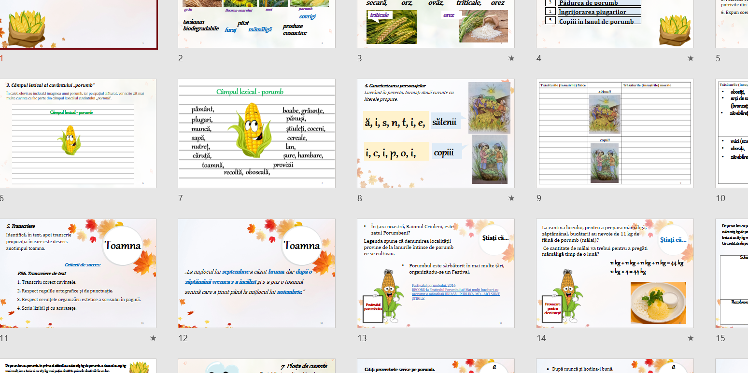Choose slide 12 with Toamna quote text
This screenshot has width=748, height=373.
[x=256, y=273]
